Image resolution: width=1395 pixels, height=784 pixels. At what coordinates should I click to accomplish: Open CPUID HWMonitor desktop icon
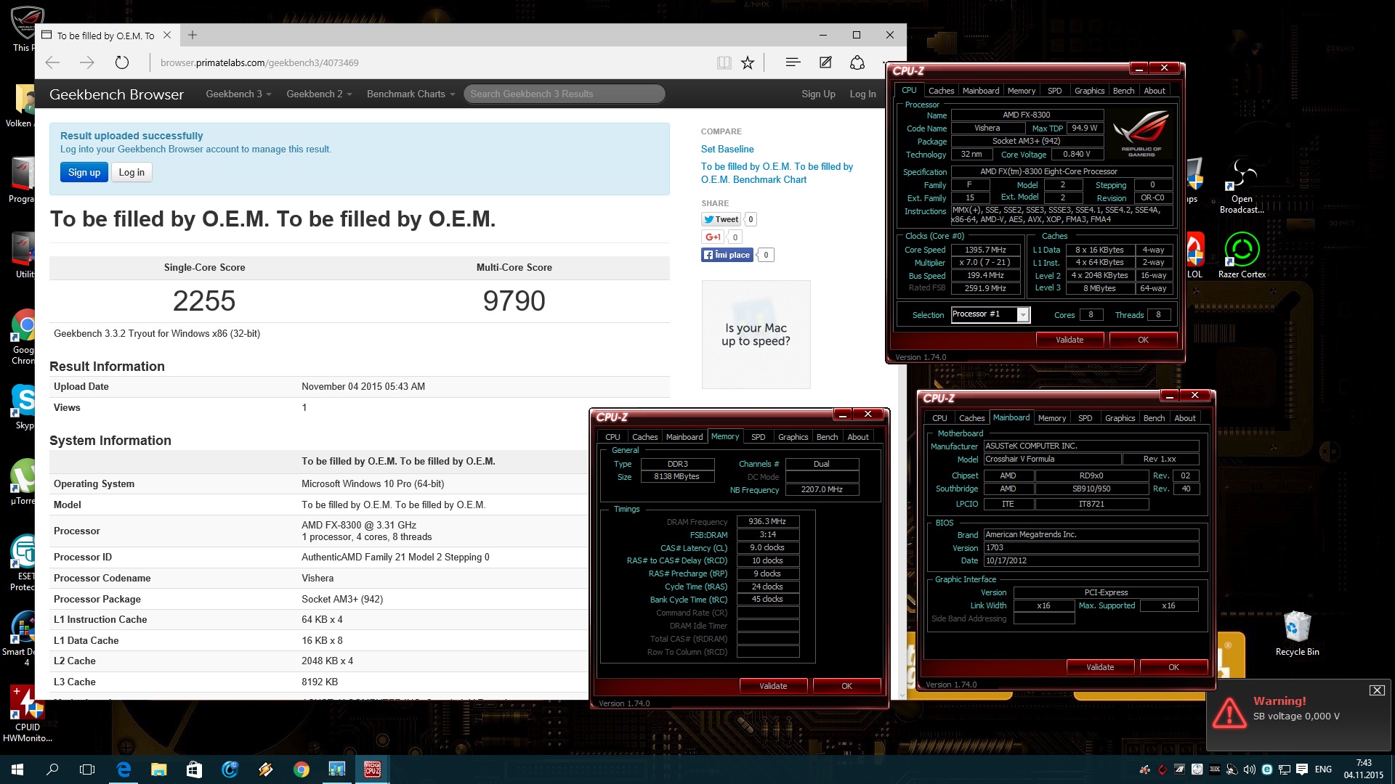click(x=28, y=714)
